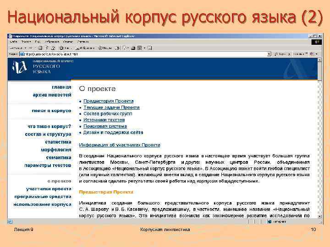Open the Back button history dropdown arrow
Screen dimensions: 330x247
point(25,48)
